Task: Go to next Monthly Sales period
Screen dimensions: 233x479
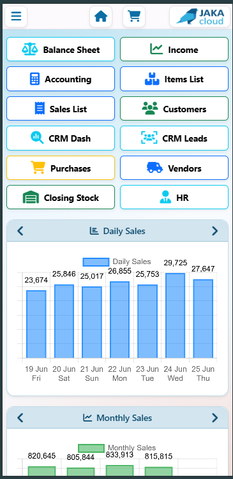Action: [x=215, y=418]
